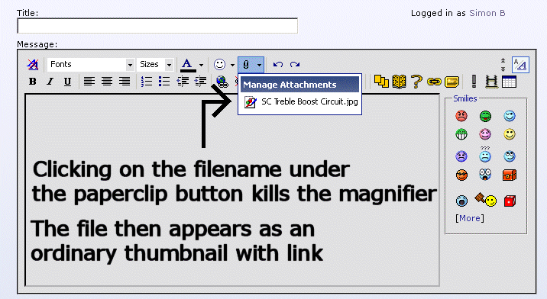Insert the yellow smiling smiley
547x299 pixels.
coord(510,134)
